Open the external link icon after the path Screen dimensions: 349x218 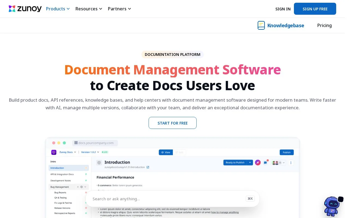click(x=148, y=167)
